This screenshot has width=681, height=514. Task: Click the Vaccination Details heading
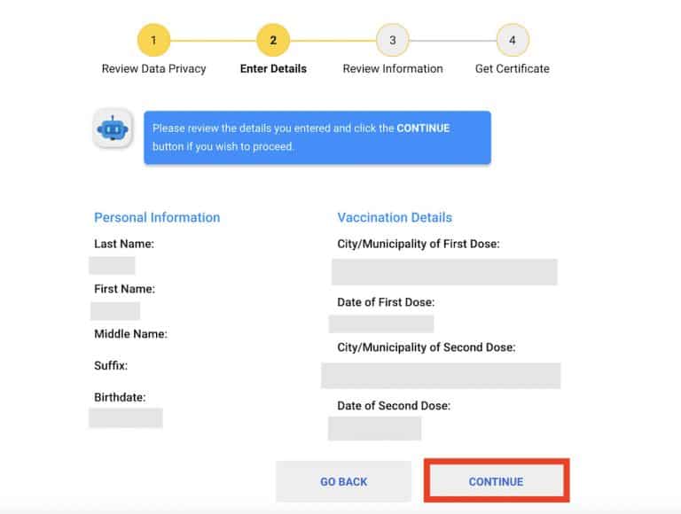click(395, 217)
